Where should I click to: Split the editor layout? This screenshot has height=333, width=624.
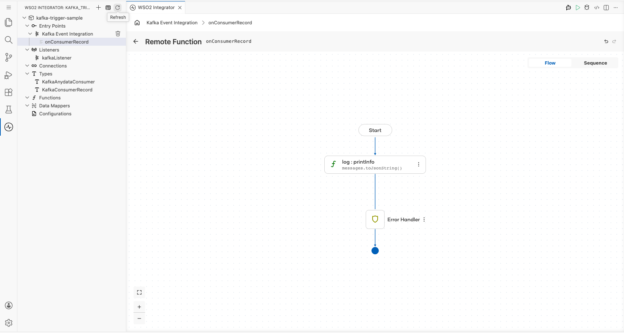tap(606, 8)
